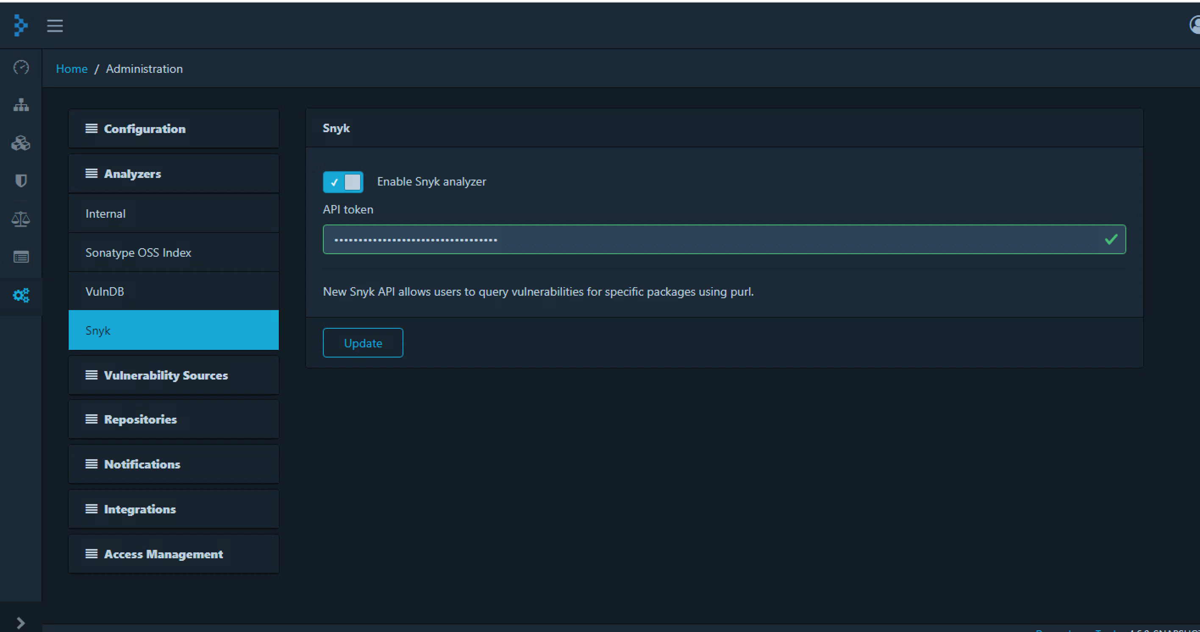Open Vulnerabilities shield icon in sidebar
Viewport: 1200px width, 632px height.
click(21, 181)
